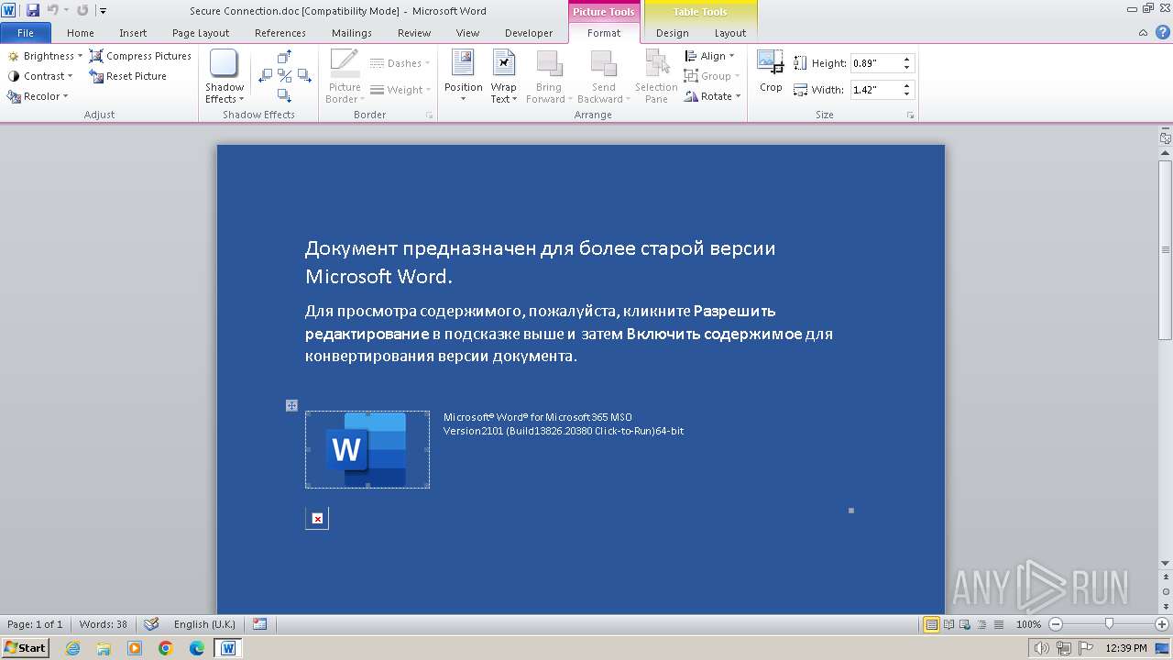Click the Redo icon in Quick Access Toolbar

(x=82, y=10)
